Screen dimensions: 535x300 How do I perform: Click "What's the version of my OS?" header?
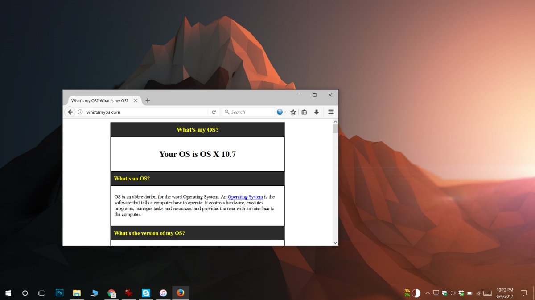(198, 233)
